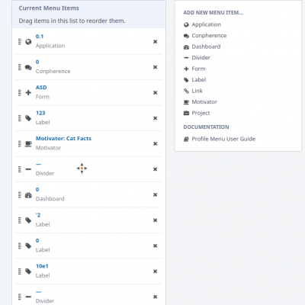Add a new Link menu item

click(x=197, y=91)
